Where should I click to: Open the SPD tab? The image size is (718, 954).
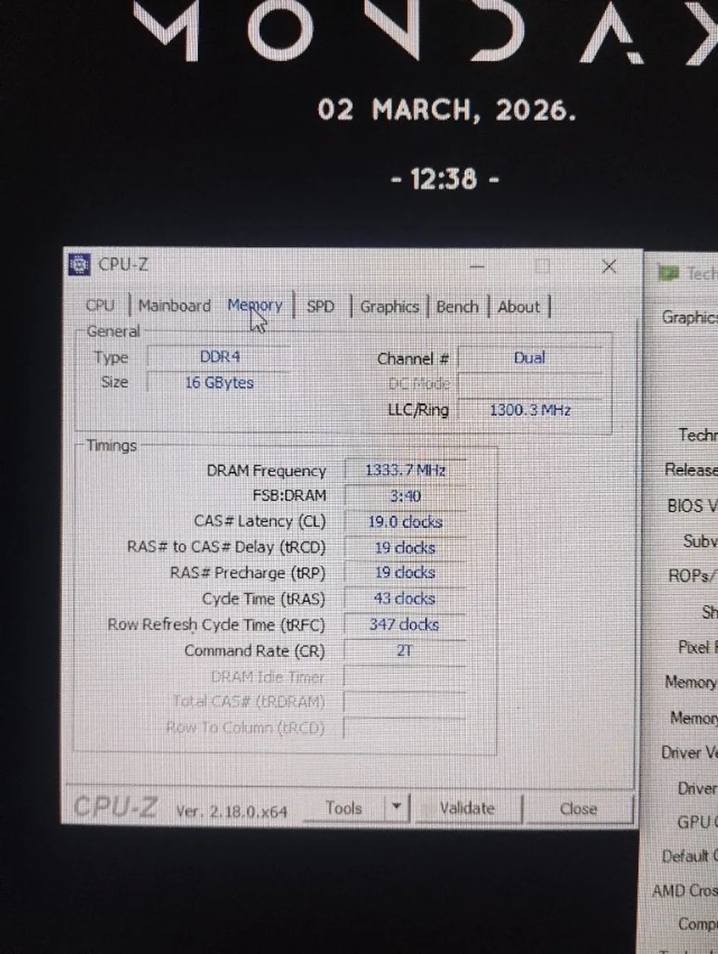(320, 306)
